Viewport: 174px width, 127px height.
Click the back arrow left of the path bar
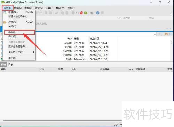(1, 34)
